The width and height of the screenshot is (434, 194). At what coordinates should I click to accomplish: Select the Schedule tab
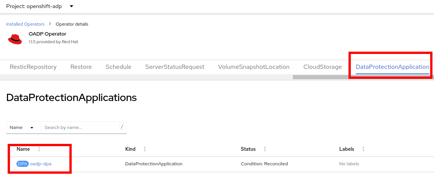point(118,67)
